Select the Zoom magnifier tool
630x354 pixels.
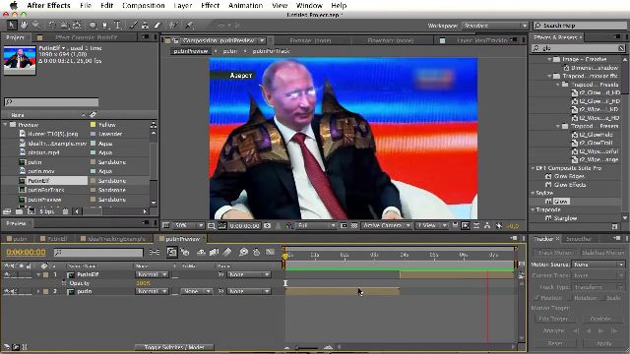[x=36, y=26]
